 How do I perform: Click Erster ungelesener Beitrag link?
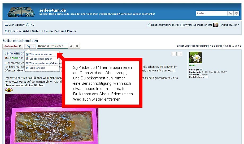pyautogui.click(x=193, y=46)
